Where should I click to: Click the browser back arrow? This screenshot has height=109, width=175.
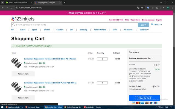(3, 8)
